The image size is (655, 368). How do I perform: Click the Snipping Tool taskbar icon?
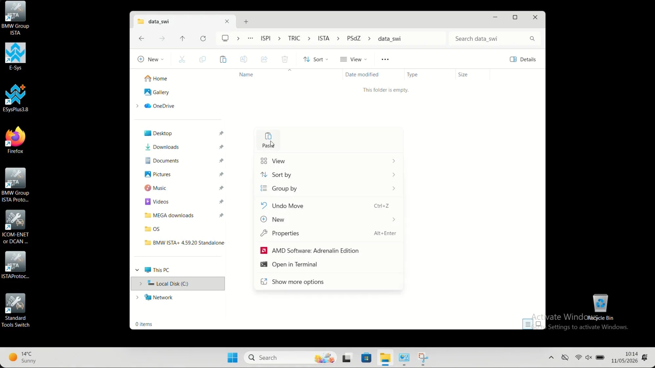(423, 358)
